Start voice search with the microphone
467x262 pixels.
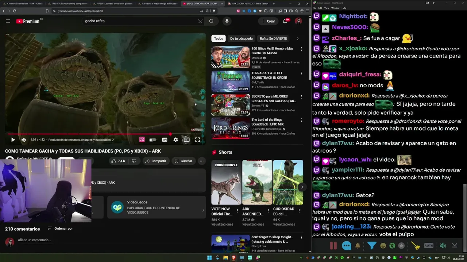[227, 21]
